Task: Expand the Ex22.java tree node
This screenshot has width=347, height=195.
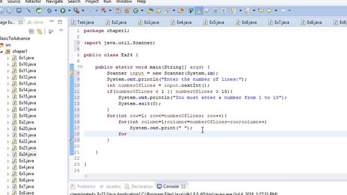Action: [8, 142]
